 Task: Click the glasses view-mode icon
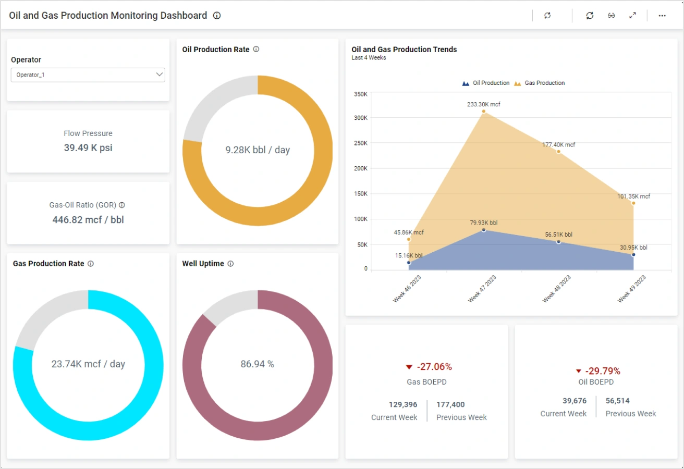coord(612,16)
